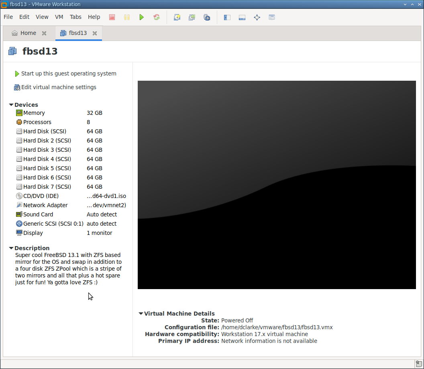Click the status bar icon at bottom right

coord(419,364)
